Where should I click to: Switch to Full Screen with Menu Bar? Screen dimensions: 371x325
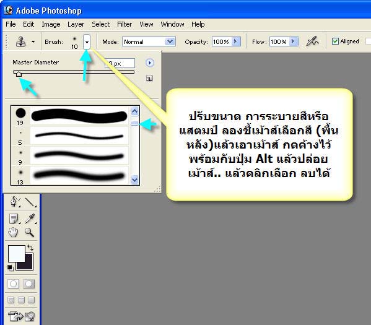(x=21, y=300)
